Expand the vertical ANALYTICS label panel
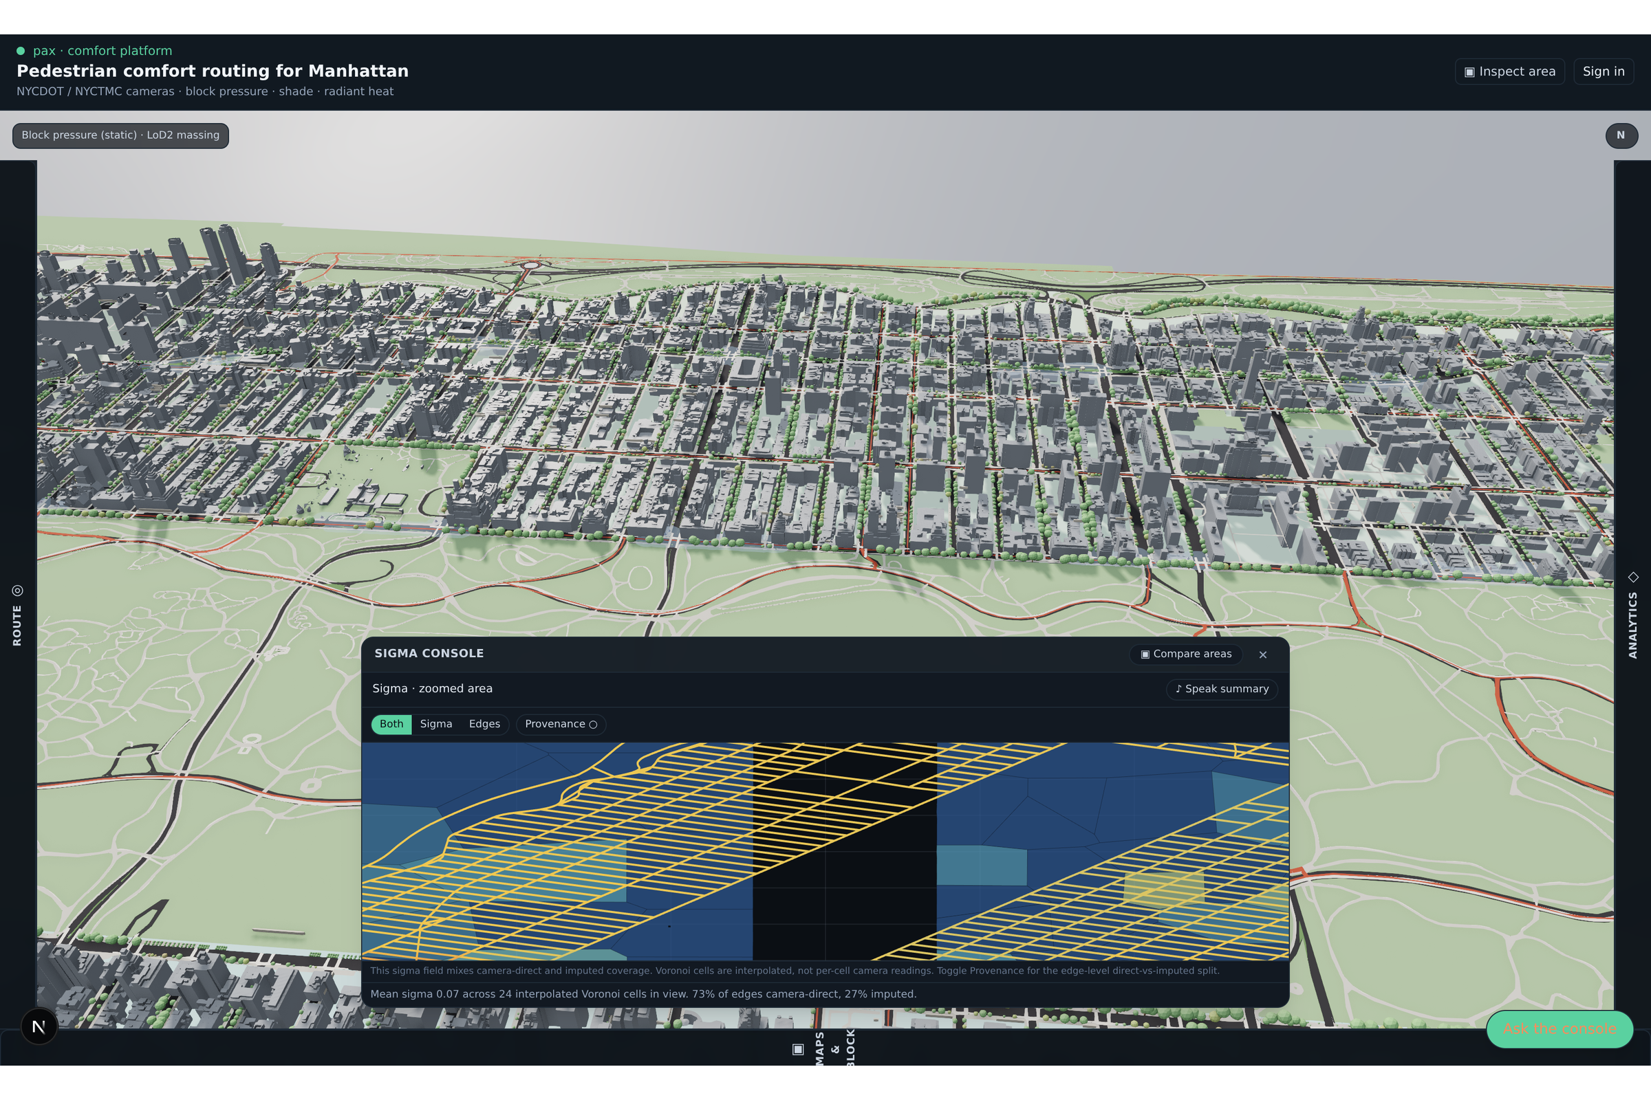1651x1100 pixels. [1632, 624]
